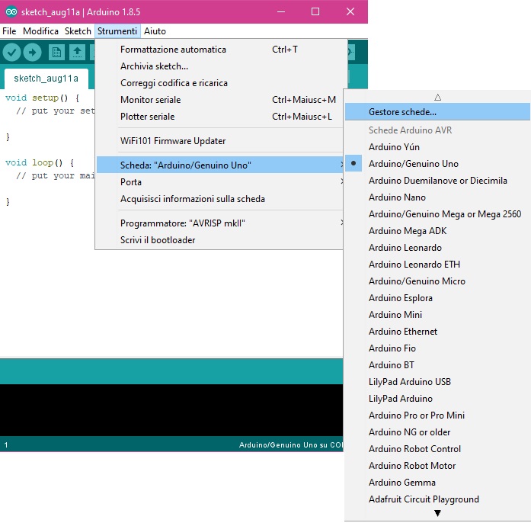Click the Open sketch up-arrow icon
531x523 pixels.
point(77,53)
